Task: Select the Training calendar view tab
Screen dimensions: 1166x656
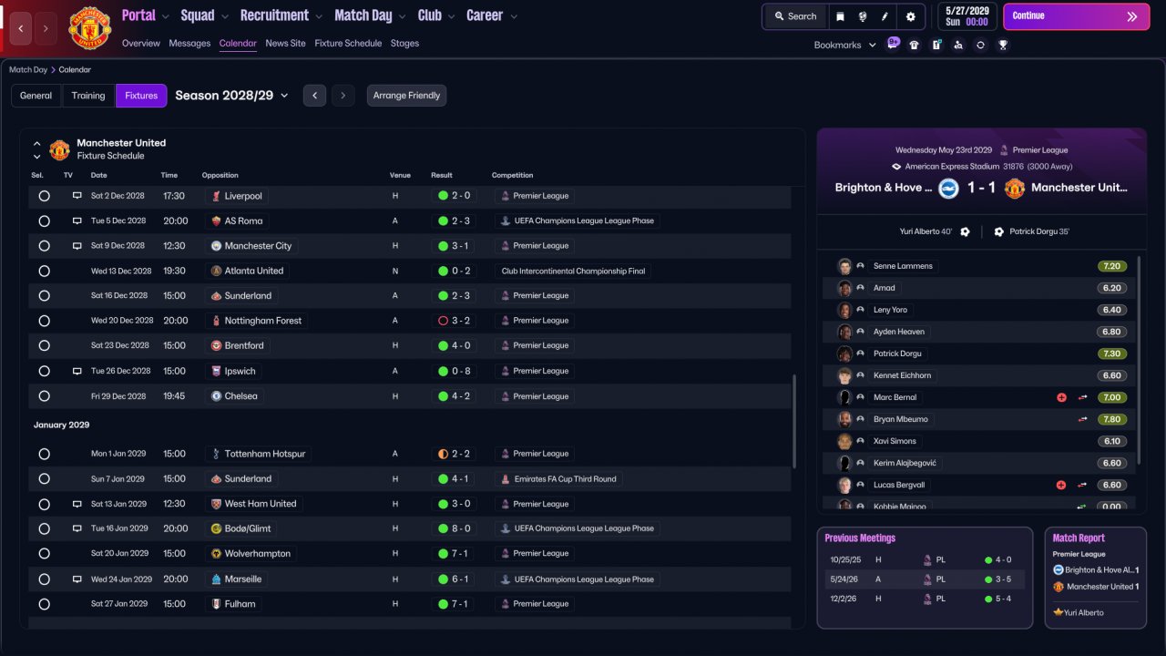Action: pyautogui.click(x=88, y=96)
